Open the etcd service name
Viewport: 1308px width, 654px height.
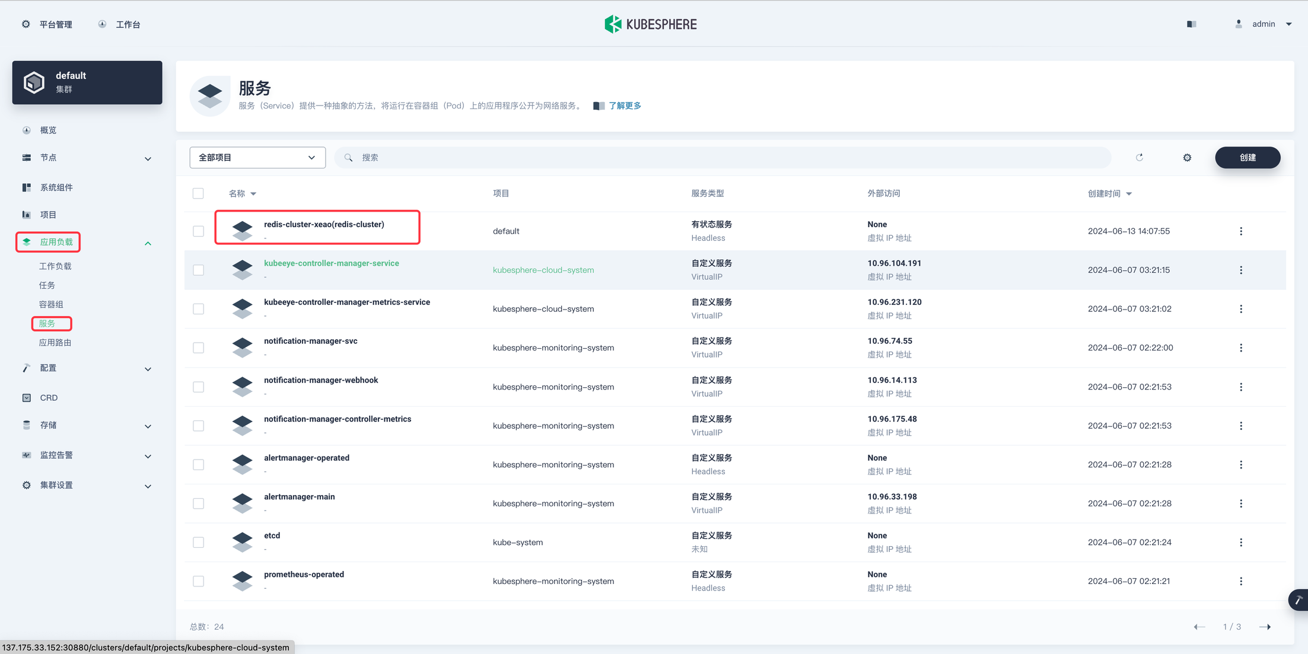pos(272,535)
